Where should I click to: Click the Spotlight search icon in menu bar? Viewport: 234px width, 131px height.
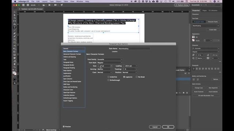point(211,1)
